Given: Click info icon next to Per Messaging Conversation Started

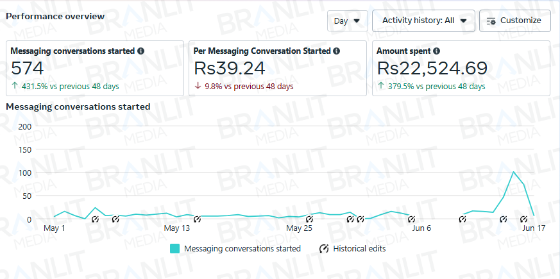Looking at the screenshot, I should click(337, 51).
